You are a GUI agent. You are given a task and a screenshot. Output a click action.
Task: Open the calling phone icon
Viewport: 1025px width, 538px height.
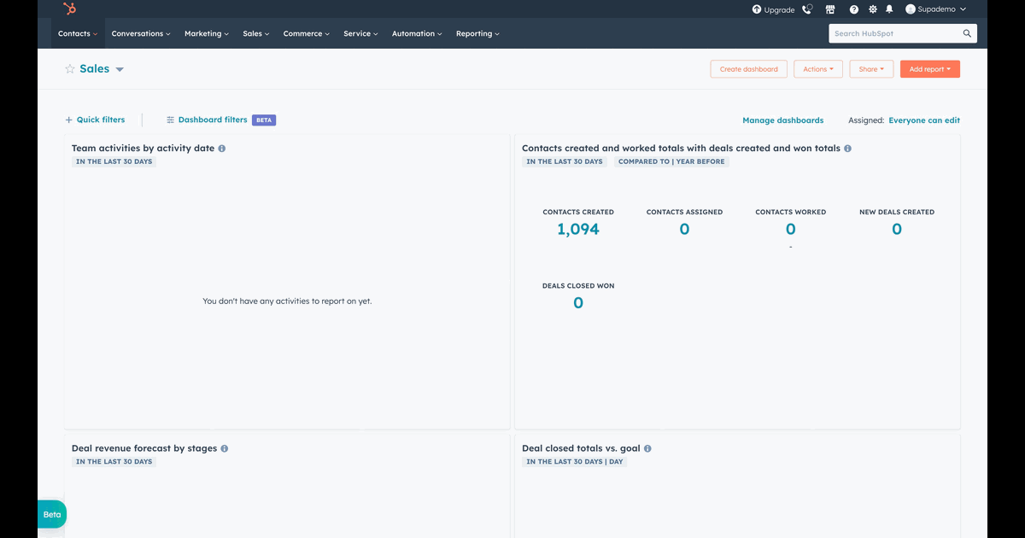tap(807, 9)
